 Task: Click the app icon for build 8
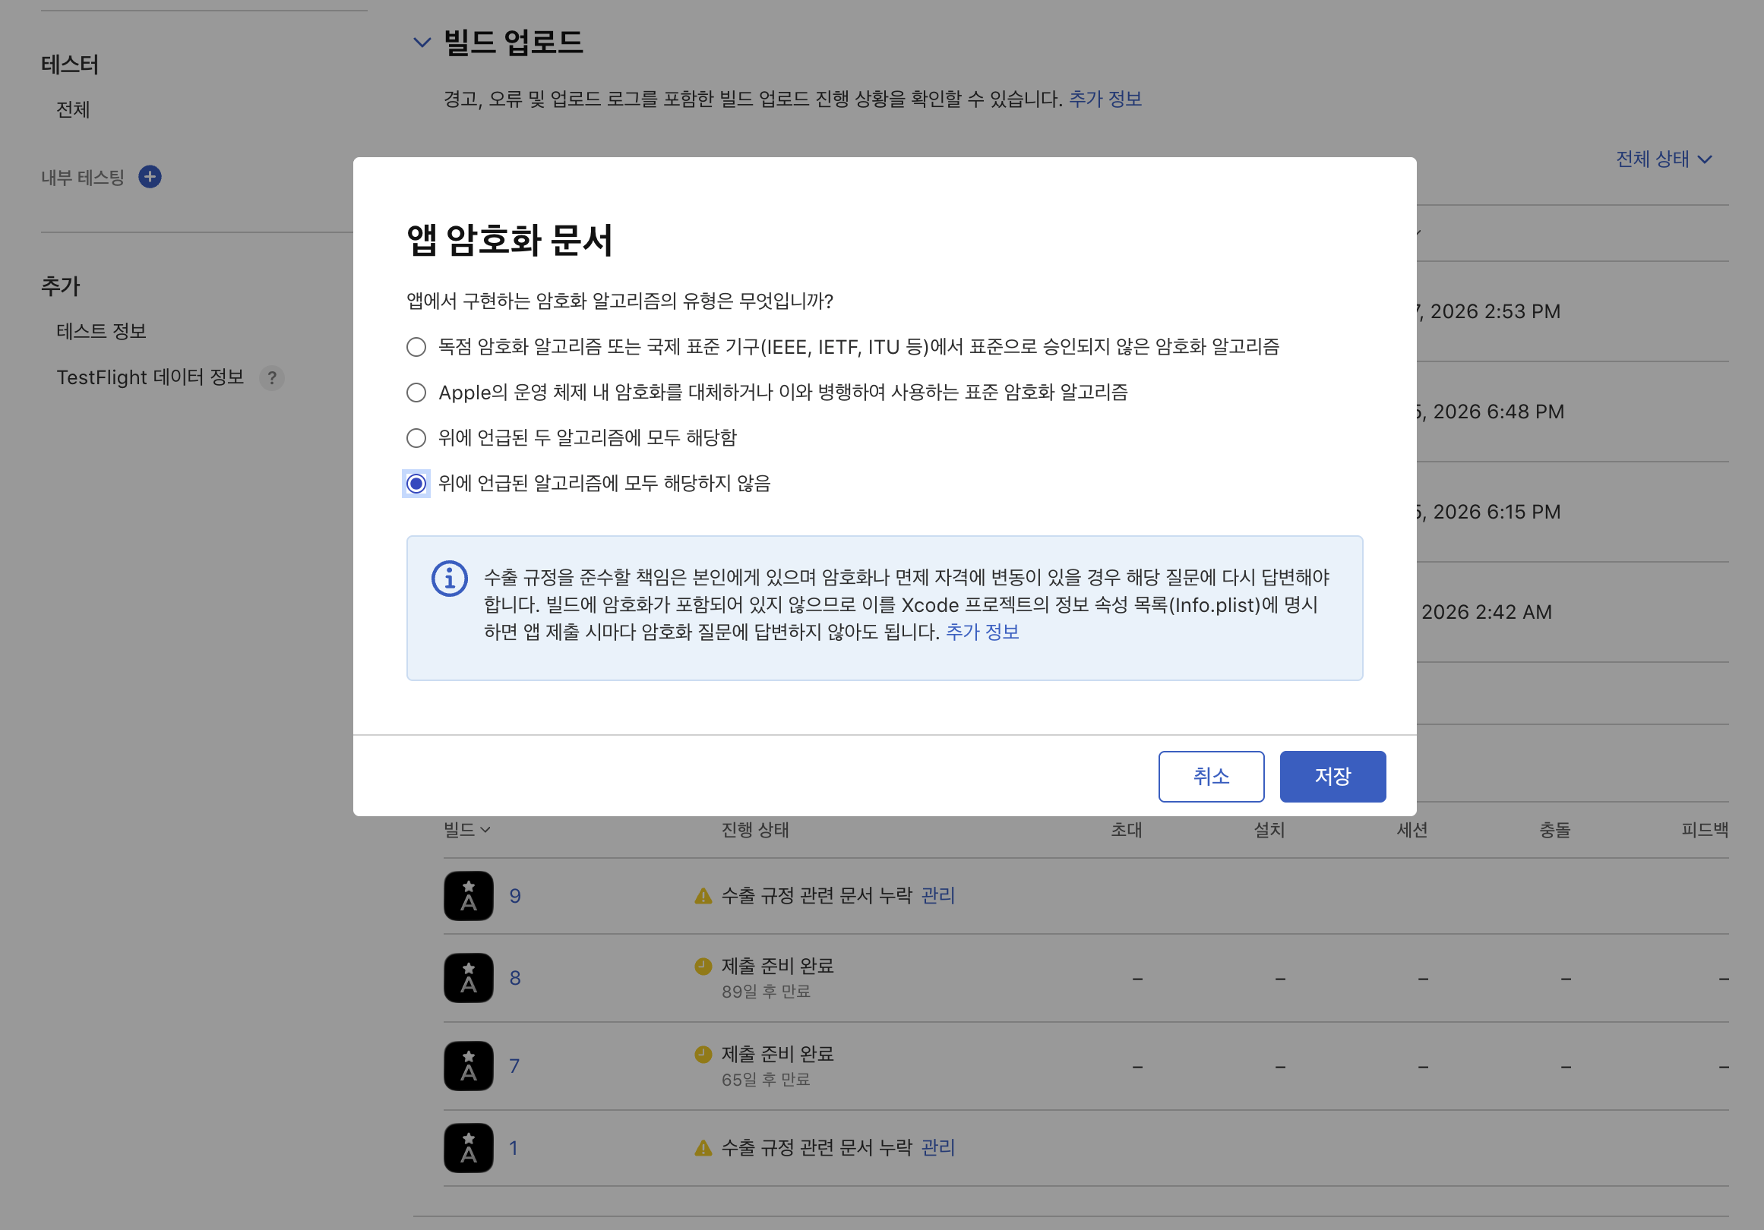[x=468, y=977]
